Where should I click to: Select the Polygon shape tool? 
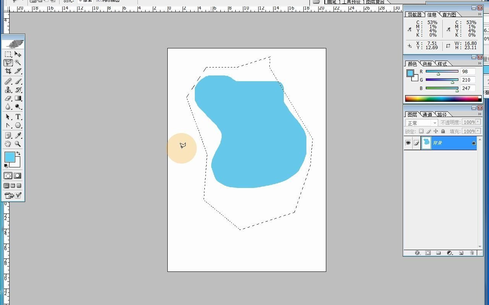[18, 125]
